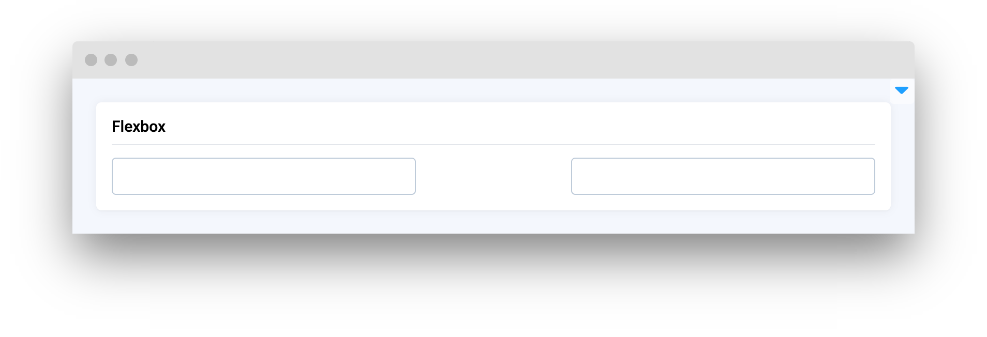Click the light blue page background below card
This screenshot has height=337, width=987.
pyautogui.click(x=494, y=222)
